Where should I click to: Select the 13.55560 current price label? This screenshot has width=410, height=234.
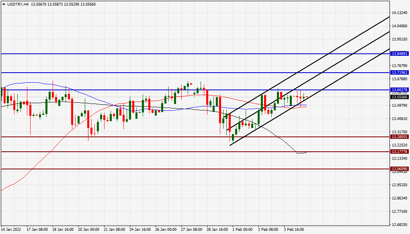point(399,97)
